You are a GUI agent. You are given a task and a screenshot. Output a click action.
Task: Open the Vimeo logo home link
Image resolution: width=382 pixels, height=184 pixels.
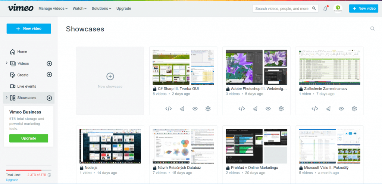pyautogui.click(x=21, y=8)
